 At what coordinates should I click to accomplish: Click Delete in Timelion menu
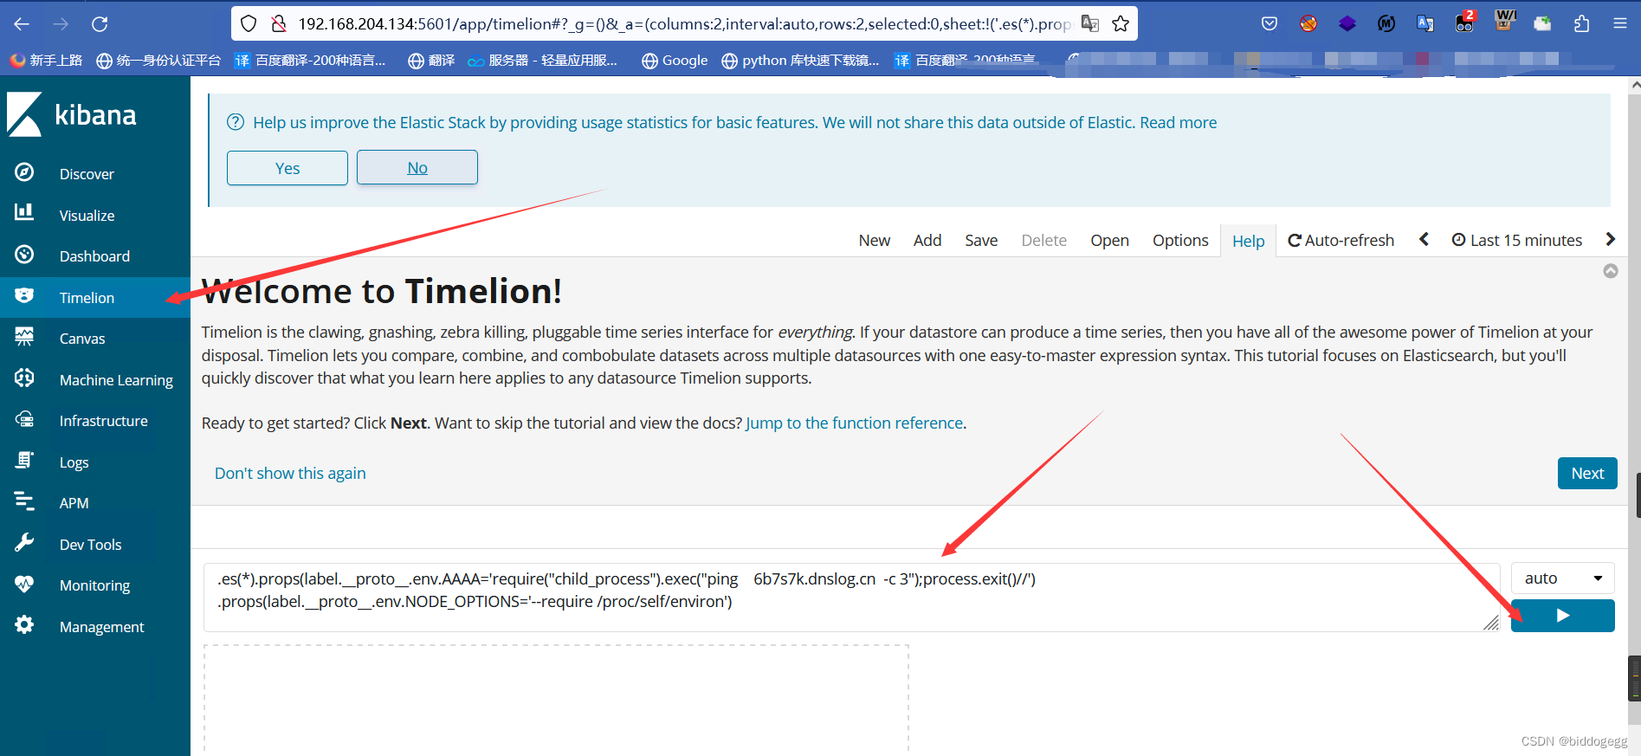(x=1043, y=241)
